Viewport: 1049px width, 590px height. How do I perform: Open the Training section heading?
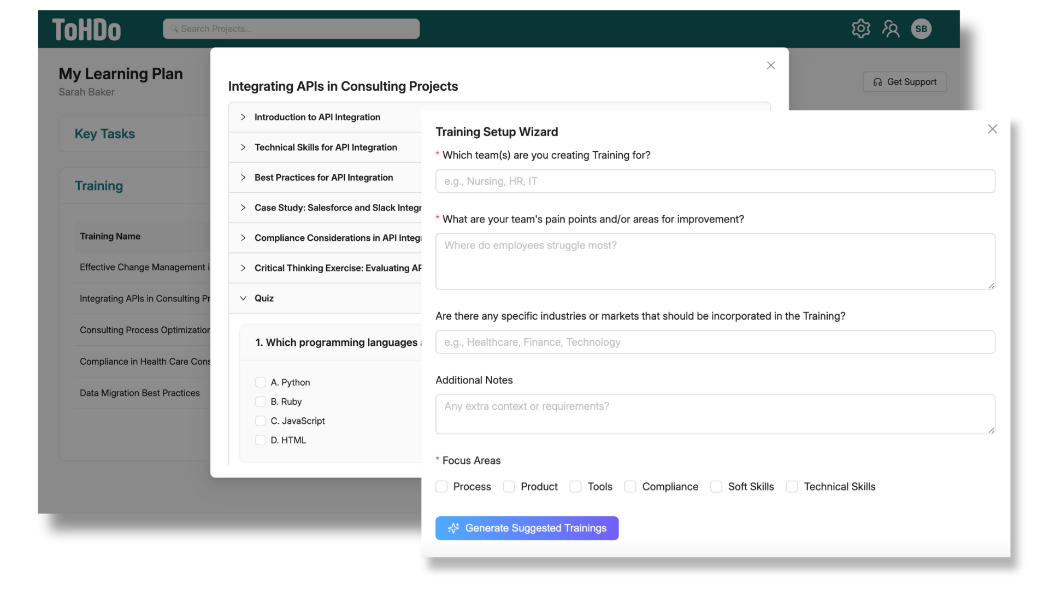pos(99,186)
